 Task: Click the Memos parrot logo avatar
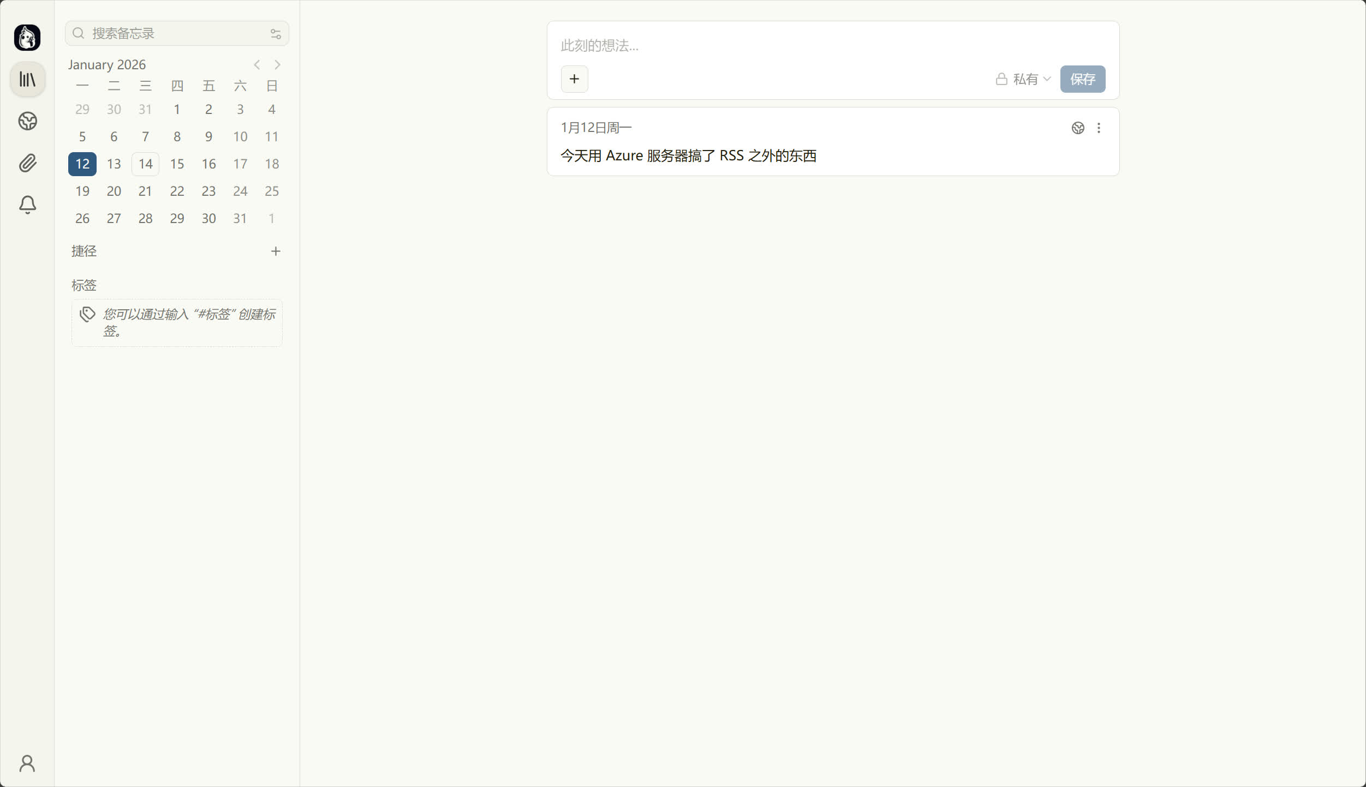pos(27,38)
